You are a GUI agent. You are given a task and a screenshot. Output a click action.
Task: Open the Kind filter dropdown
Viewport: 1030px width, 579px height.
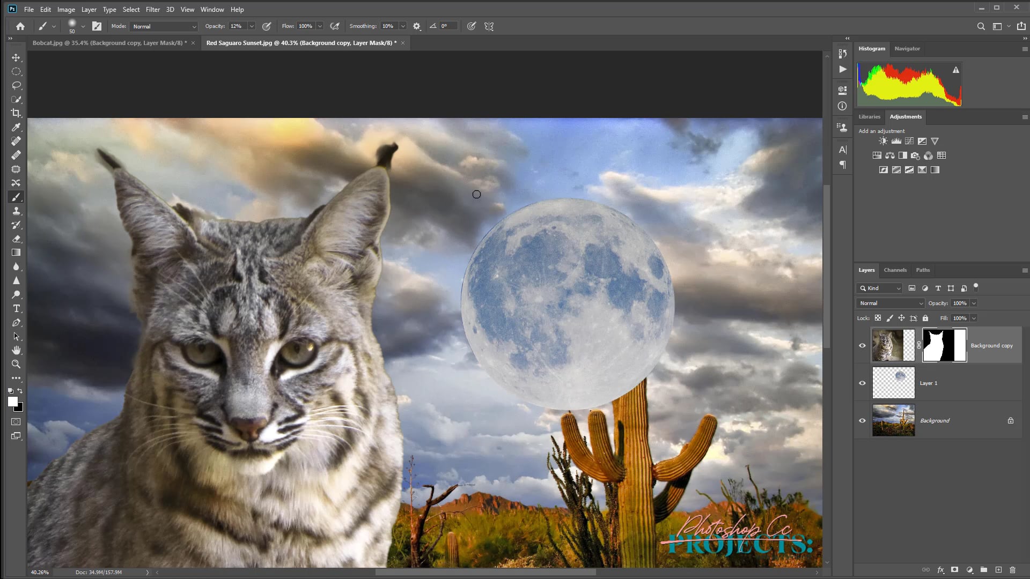(x=880, y=288)
